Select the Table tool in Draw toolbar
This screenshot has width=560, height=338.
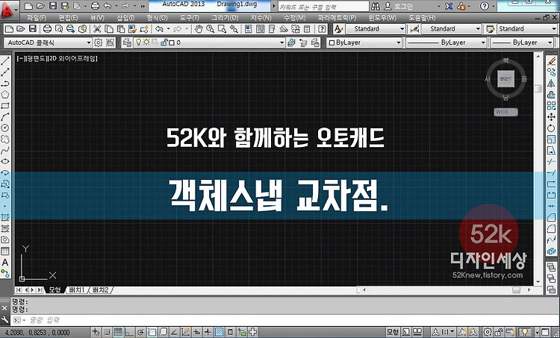coord(5,251)
